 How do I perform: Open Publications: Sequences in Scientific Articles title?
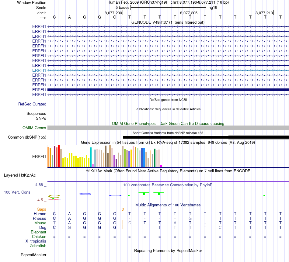pos(168,109)
